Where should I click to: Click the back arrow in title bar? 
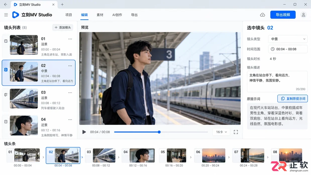pos(6,5)
